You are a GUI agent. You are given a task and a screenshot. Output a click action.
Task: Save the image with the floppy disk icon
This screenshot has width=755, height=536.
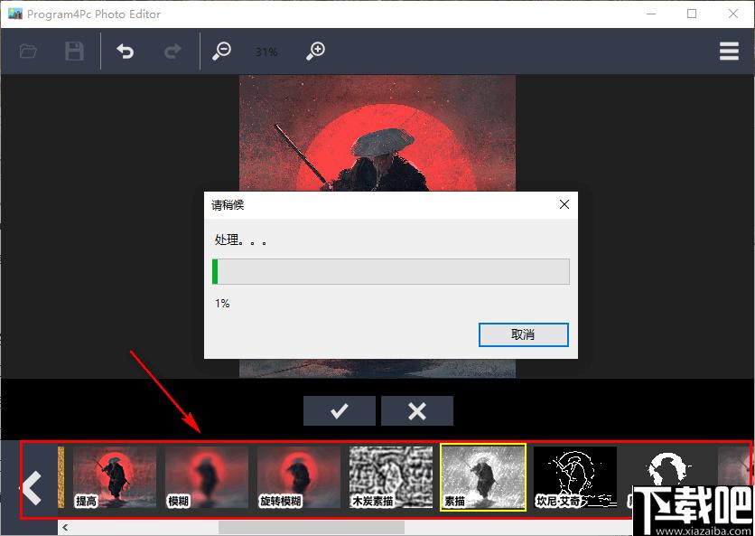coord(74,51)
